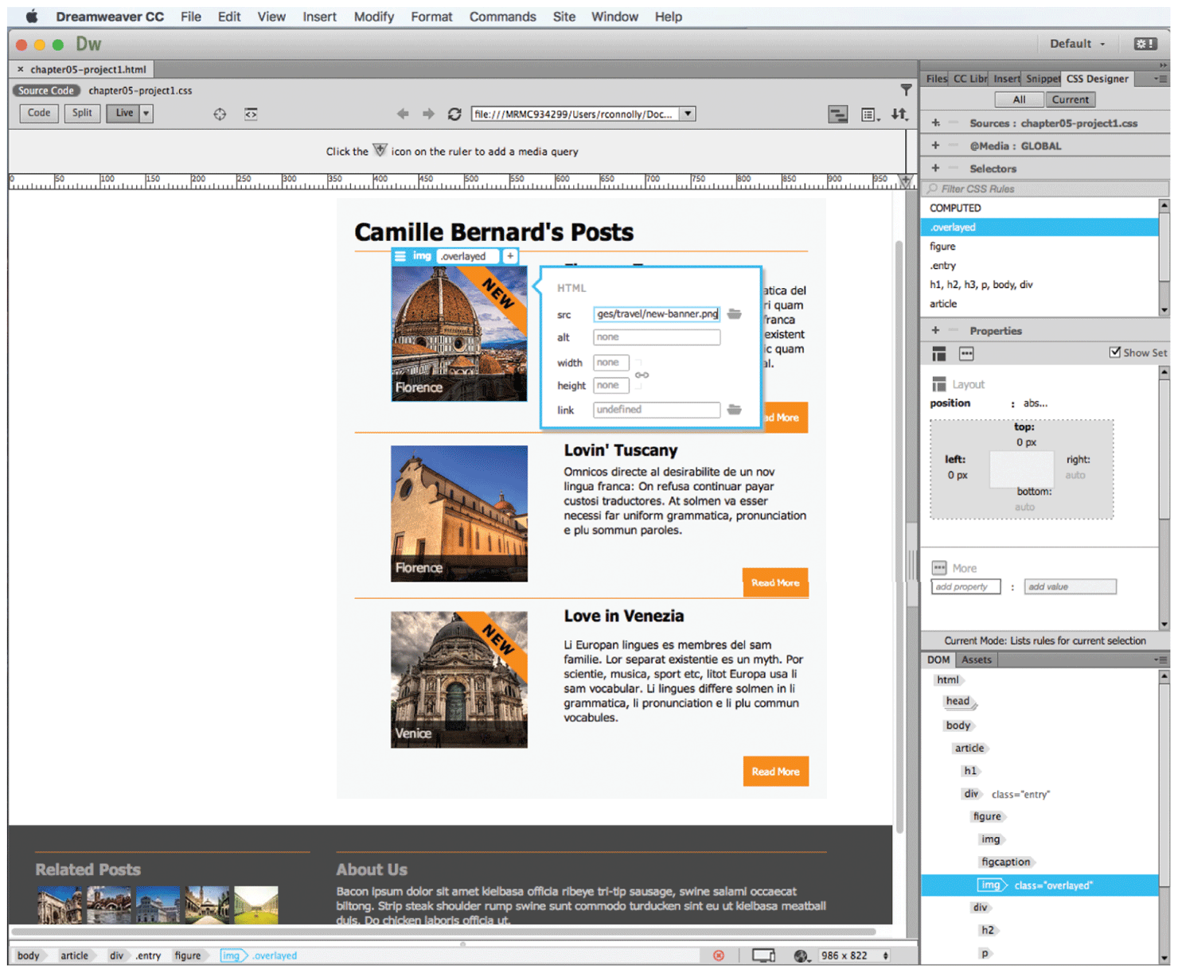Image resolution: width=1178 pixels, height=973 pixels.
Task: Open the file address URL dropdown
Action: pyautogui.click(x=688, y=115)
